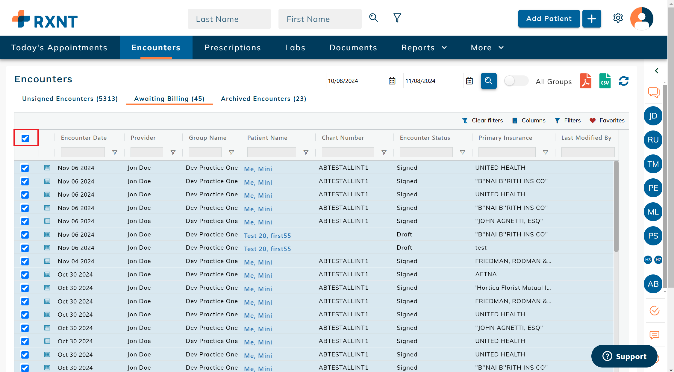The width and height of the screenshot is (674, 372).
Task: Open the patient search filter funnel
Action: click(397, 18)
